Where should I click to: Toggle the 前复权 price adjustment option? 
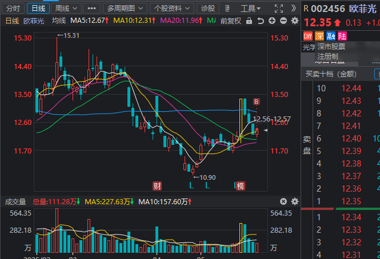point(230,21)
